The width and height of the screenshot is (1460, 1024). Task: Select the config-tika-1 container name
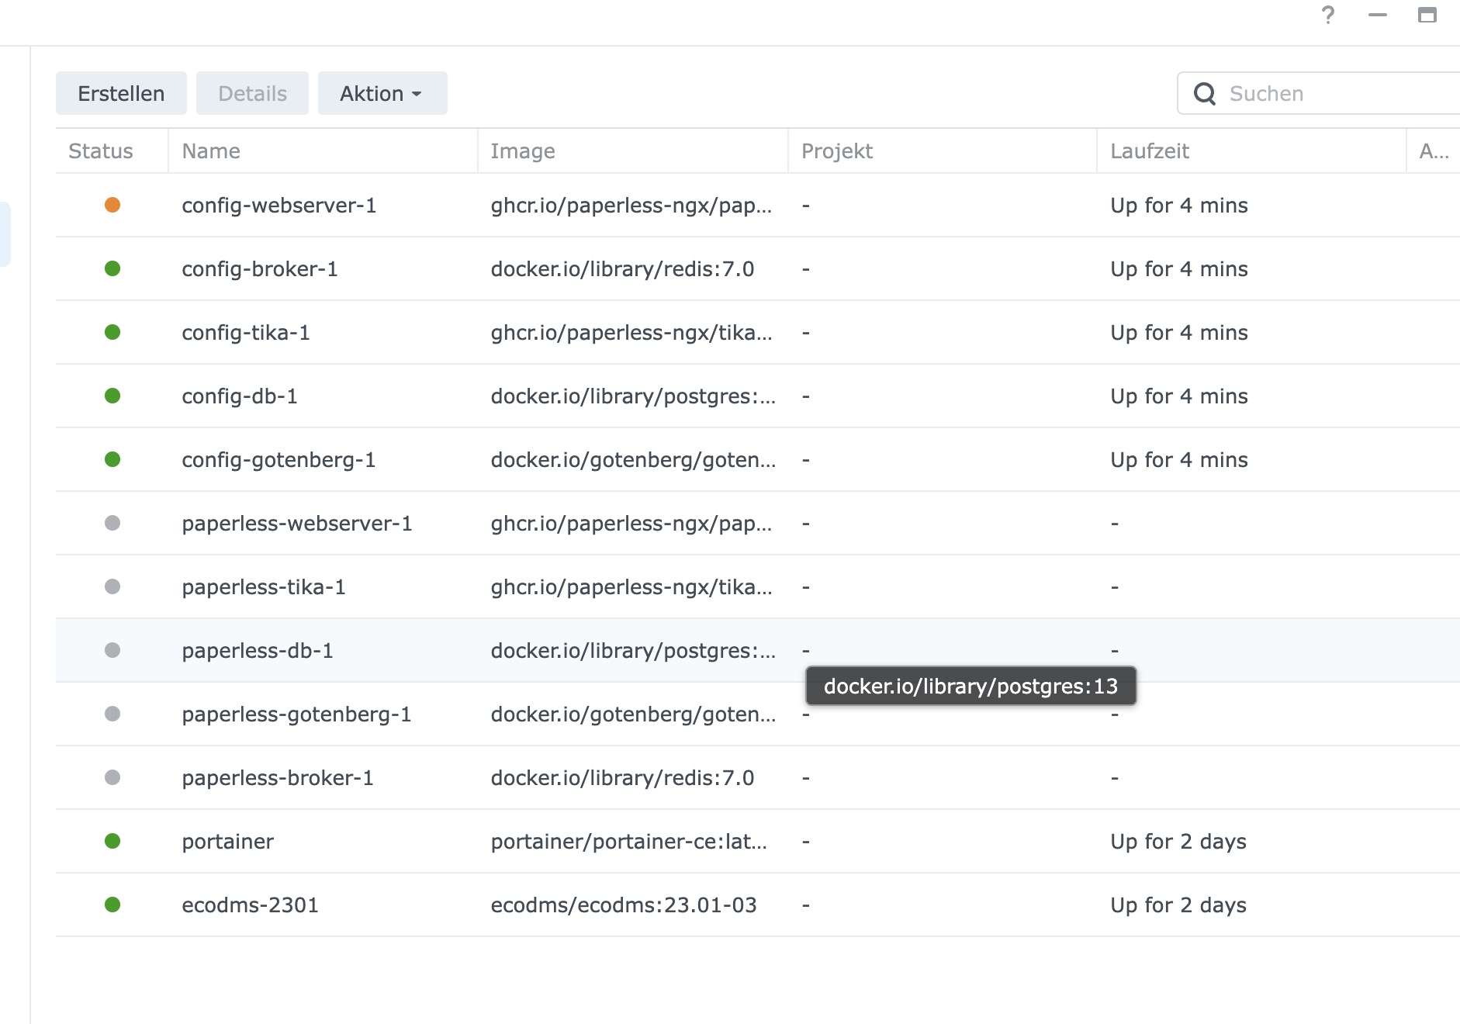246,333
